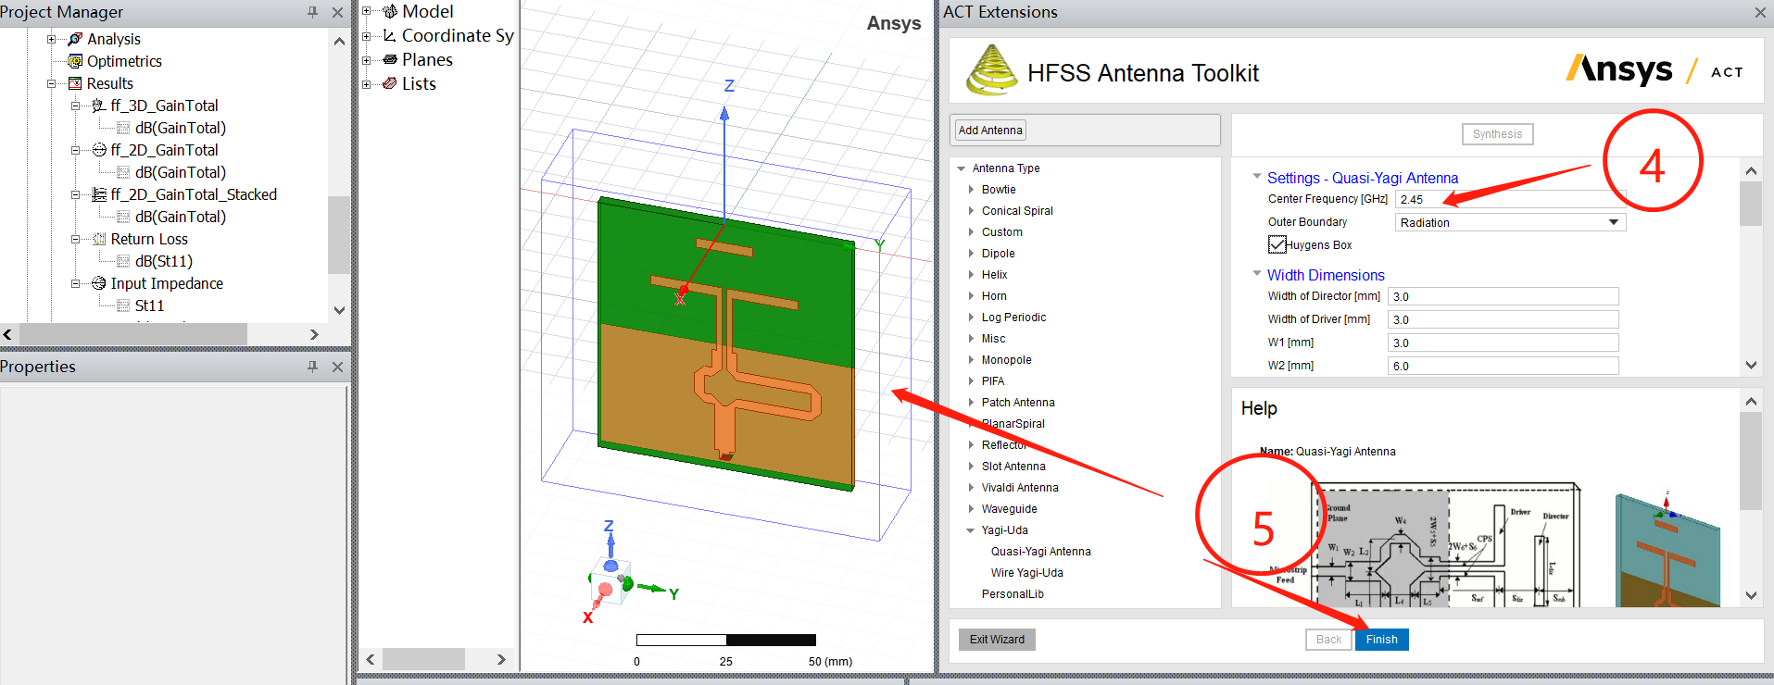
Task: Select the Horn antenna category
Action: (994, 296)
